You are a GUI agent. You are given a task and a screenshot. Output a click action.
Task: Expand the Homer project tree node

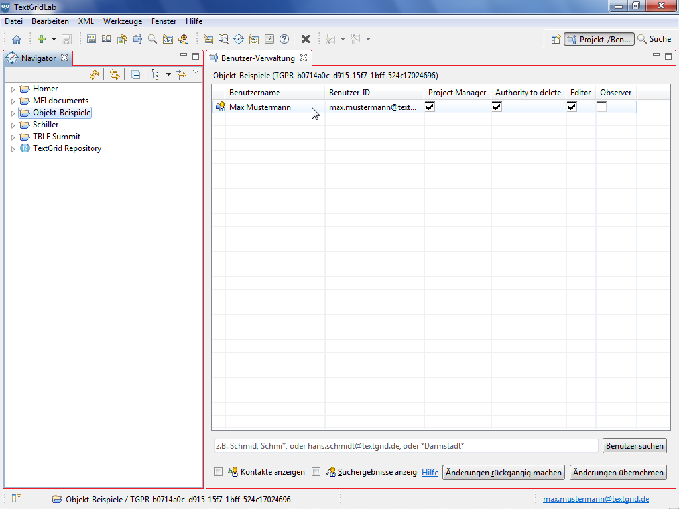click(13, 89)
